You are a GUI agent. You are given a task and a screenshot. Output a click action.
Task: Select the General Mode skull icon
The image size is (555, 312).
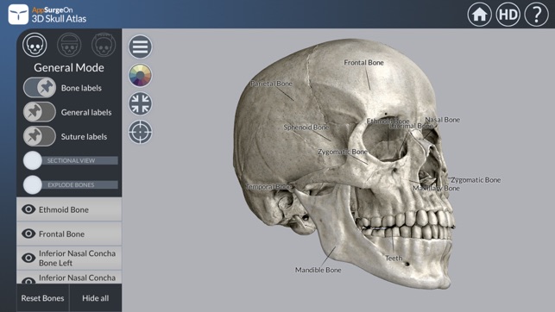[x=35, y=45]
